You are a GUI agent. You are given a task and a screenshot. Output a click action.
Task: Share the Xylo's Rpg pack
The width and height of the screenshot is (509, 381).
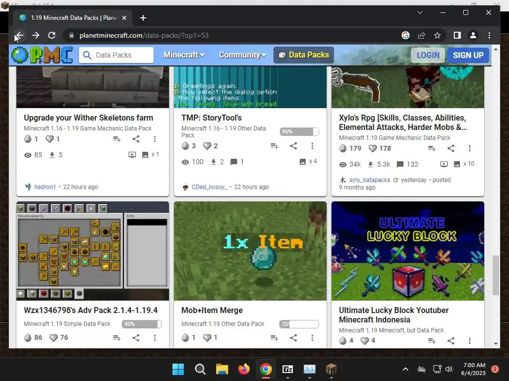(x=451, y=148)
